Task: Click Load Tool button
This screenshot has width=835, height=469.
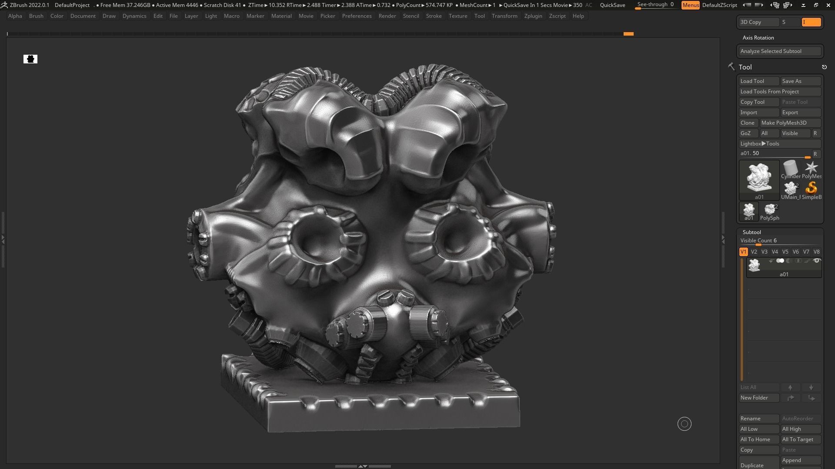Action: [759, 81]
